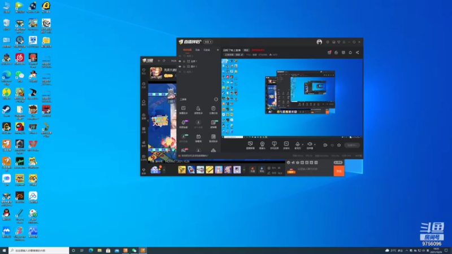Click the padlock icon in the streaming app header
Image resolution: width=452 pixels, height=254 pixels.
(336, 52)
